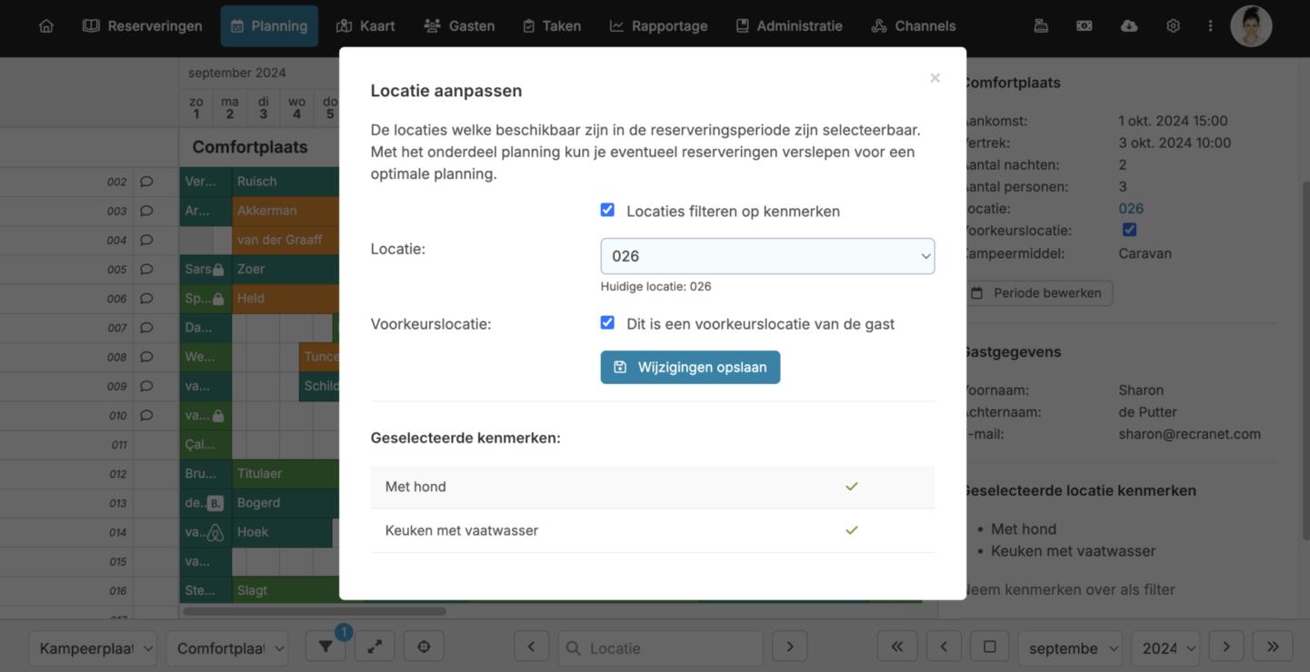The height and width of the screenshot is (672, 1310).
Task: Open the Rapportage menu item
Action: point(658,25)
